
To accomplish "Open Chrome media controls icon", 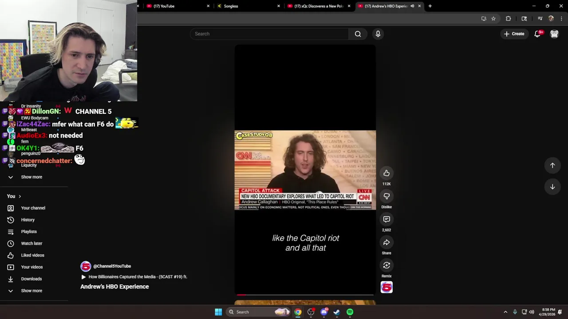I will click(540, 19).
